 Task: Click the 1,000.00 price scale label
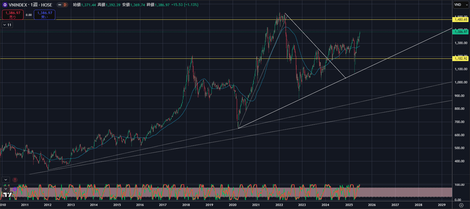pos(461,82)
